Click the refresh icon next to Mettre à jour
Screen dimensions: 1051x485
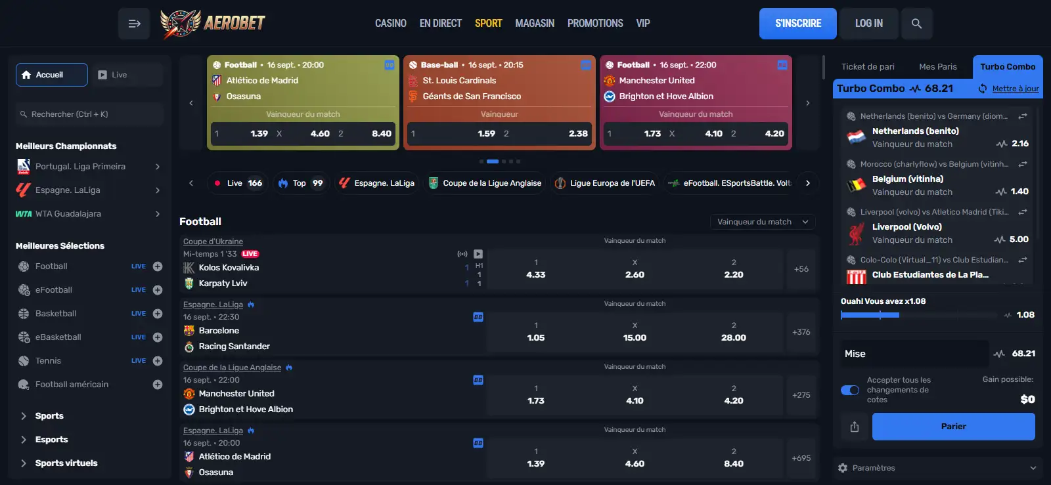983,89
